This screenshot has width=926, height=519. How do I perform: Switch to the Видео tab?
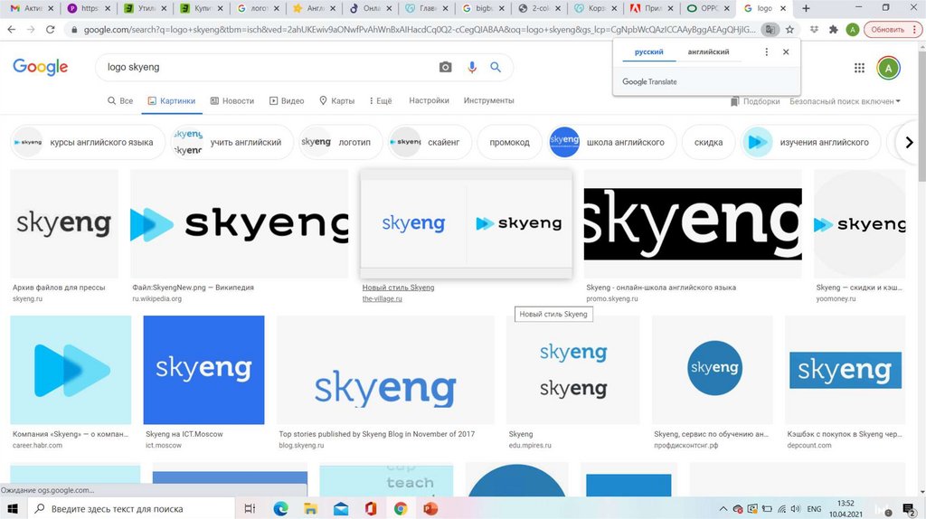tap(287, 101)
